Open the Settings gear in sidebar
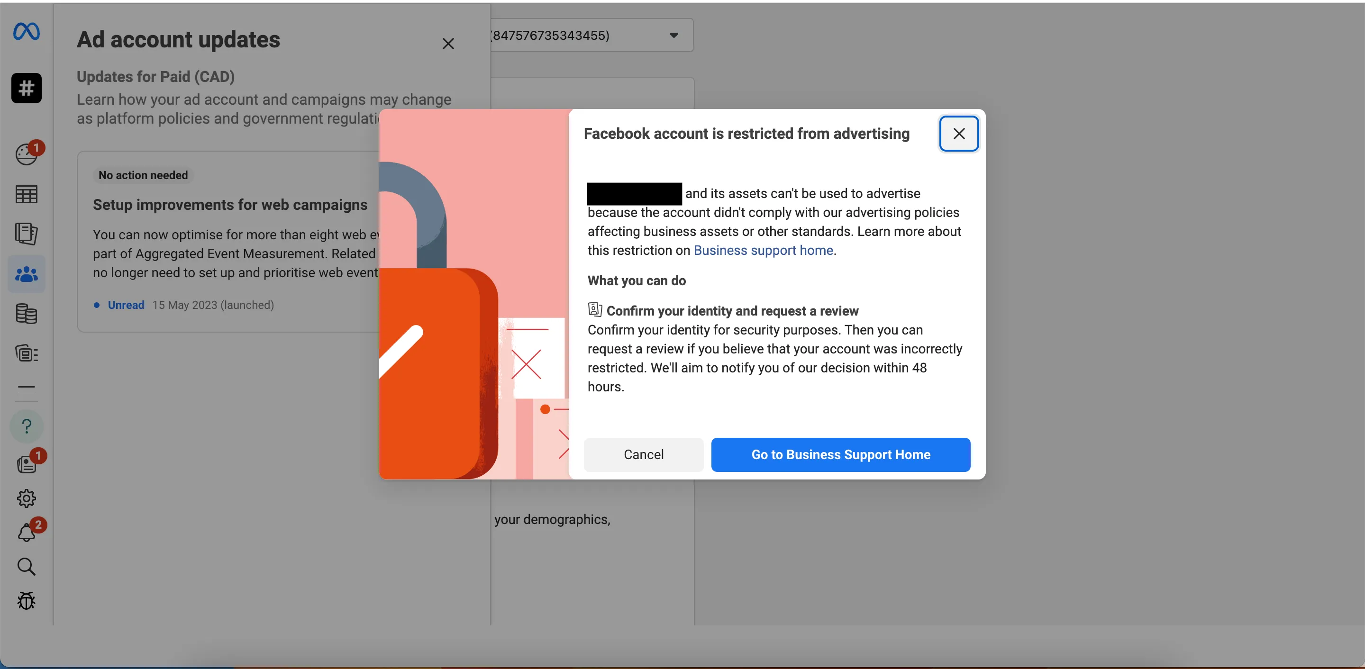 (x=26, y=498)
